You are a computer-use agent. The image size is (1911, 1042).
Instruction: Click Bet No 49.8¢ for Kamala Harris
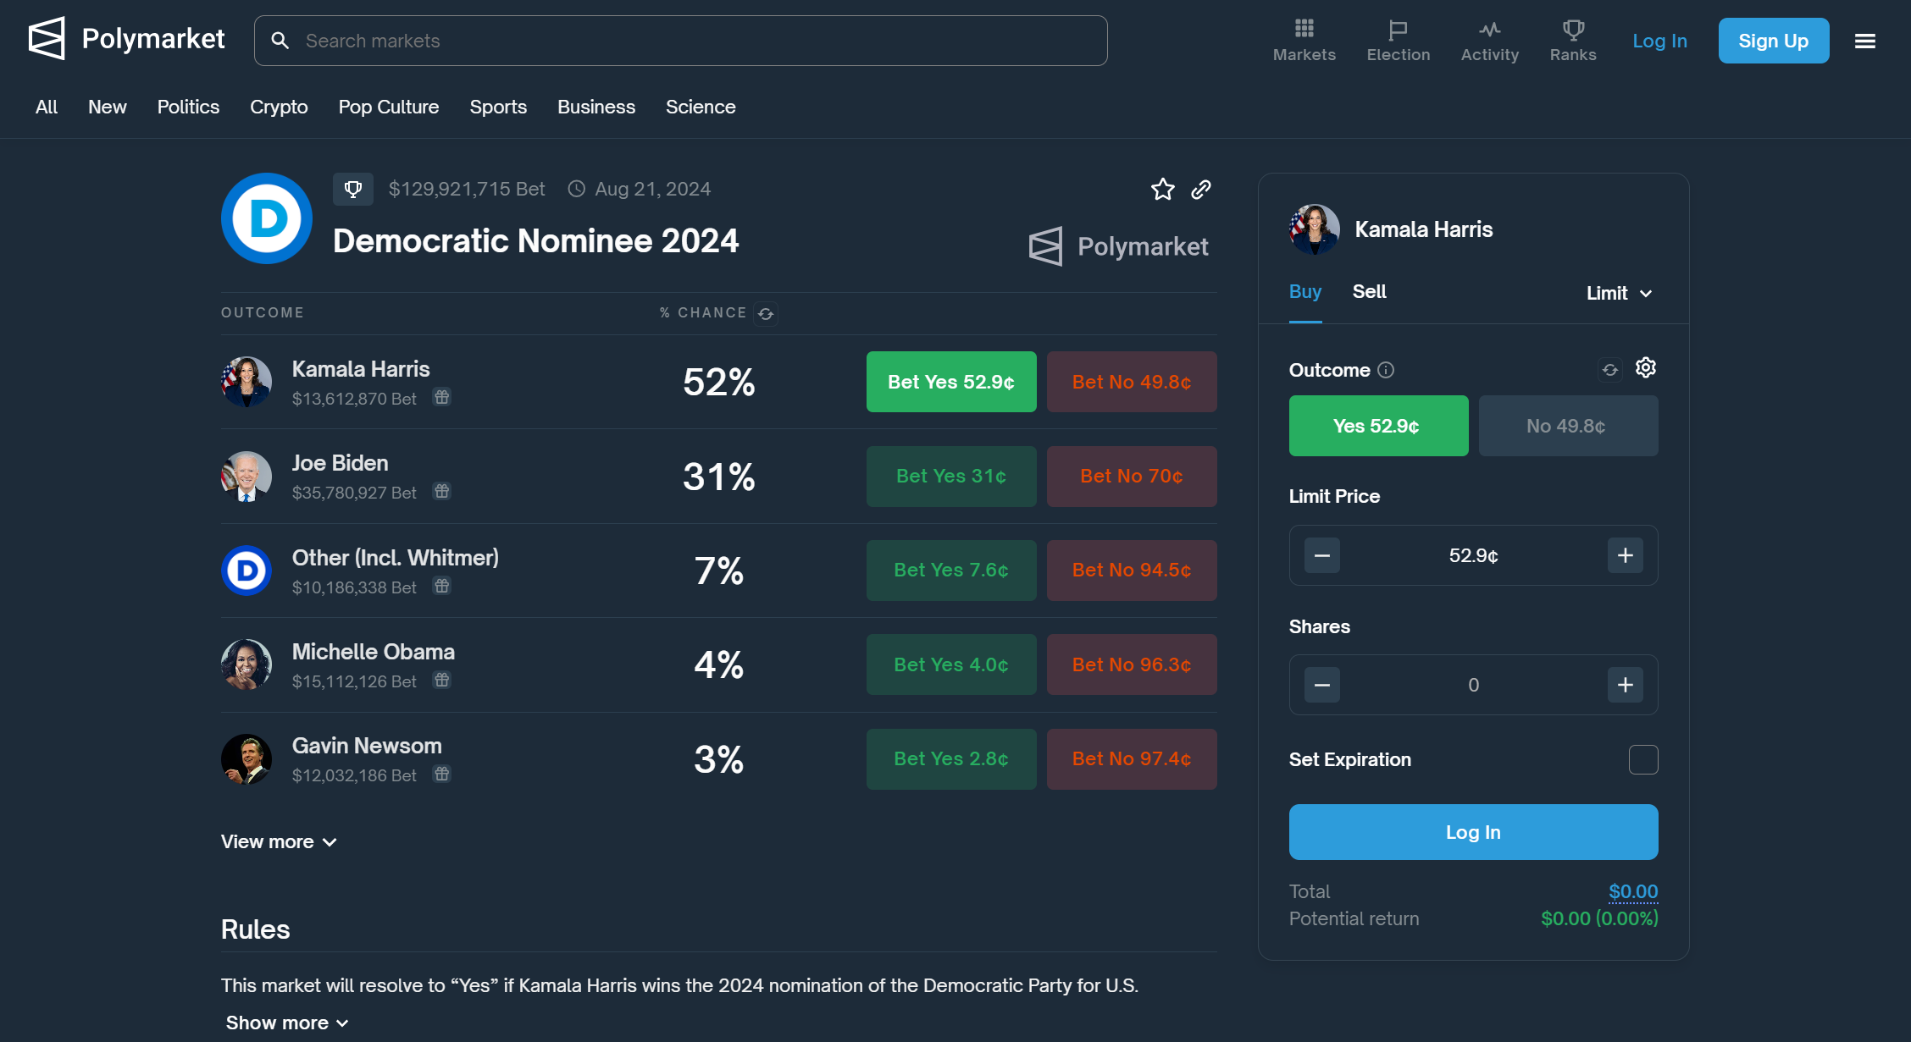point(1132,382)
